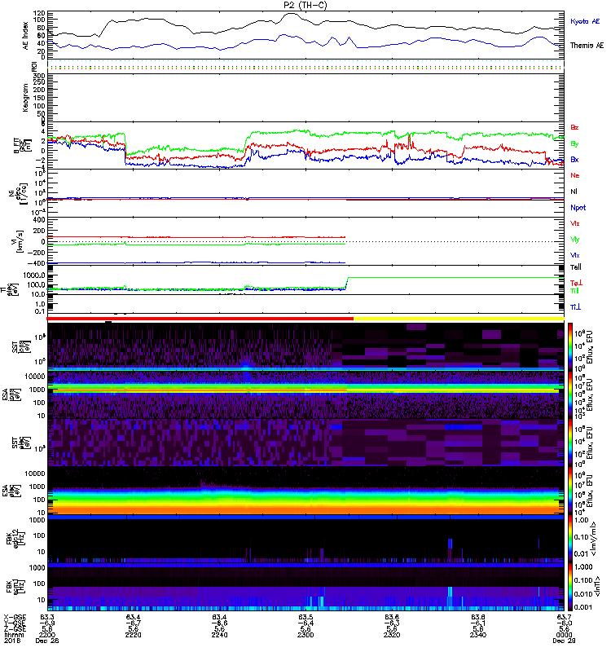
Task: Select the blue "Ti⊥" temperature legend label
Action: click(575, 307)
